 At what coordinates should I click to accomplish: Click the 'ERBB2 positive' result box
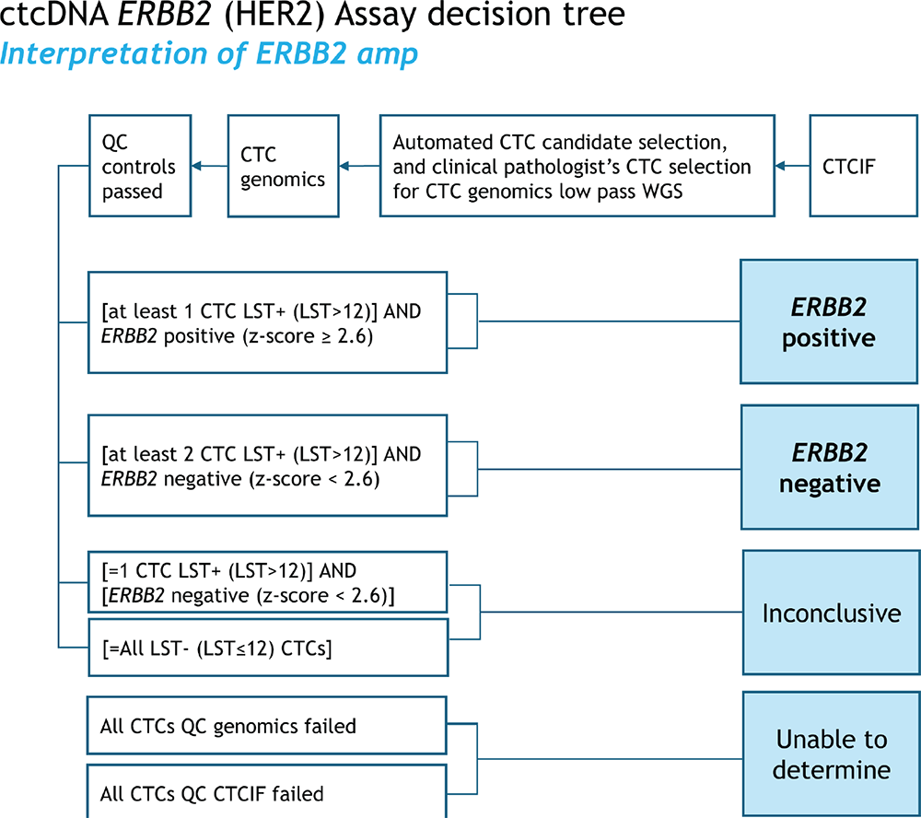pyautogui.click(x=829, y=322)
